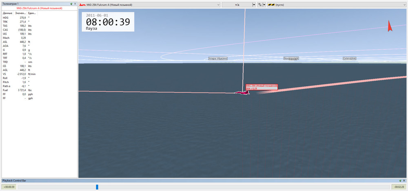Click the -2 012,0 vertical speed value
Screen dimensions: 408x191
tap(21, 74)
